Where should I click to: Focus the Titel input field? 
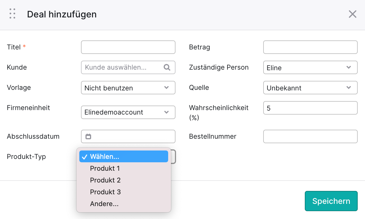128,47
